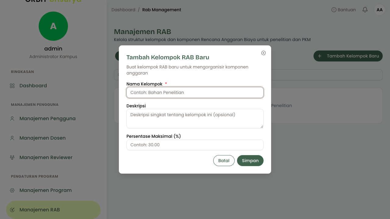390x219 pixels.
Task: Click the help circle icon beside Bantuan
Action: (x=334, y=10)
